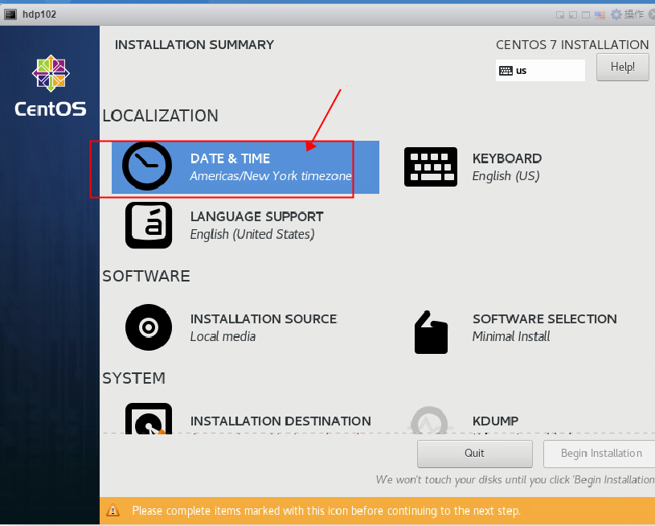655x526 pixels.
Task: Click the CentOS logo in the sidebar
Action: 51,85
